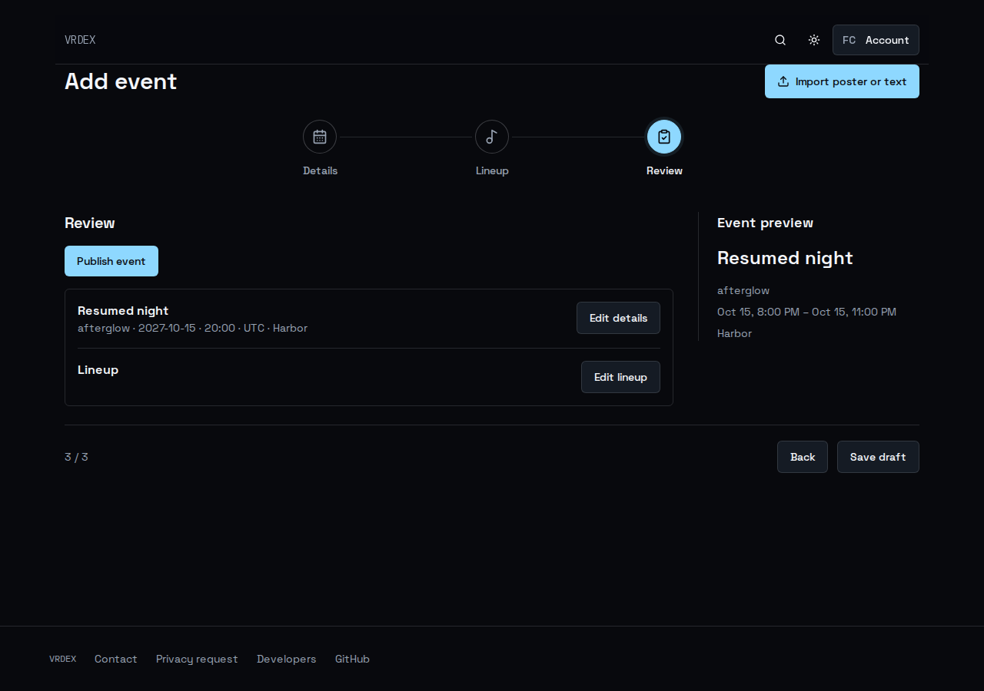Go Back to previous step

click(x=803, y=457)
